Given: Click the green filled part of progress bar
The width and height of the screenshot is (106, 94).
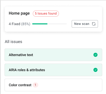Looking at the screenshot, I should coord(40,24).
